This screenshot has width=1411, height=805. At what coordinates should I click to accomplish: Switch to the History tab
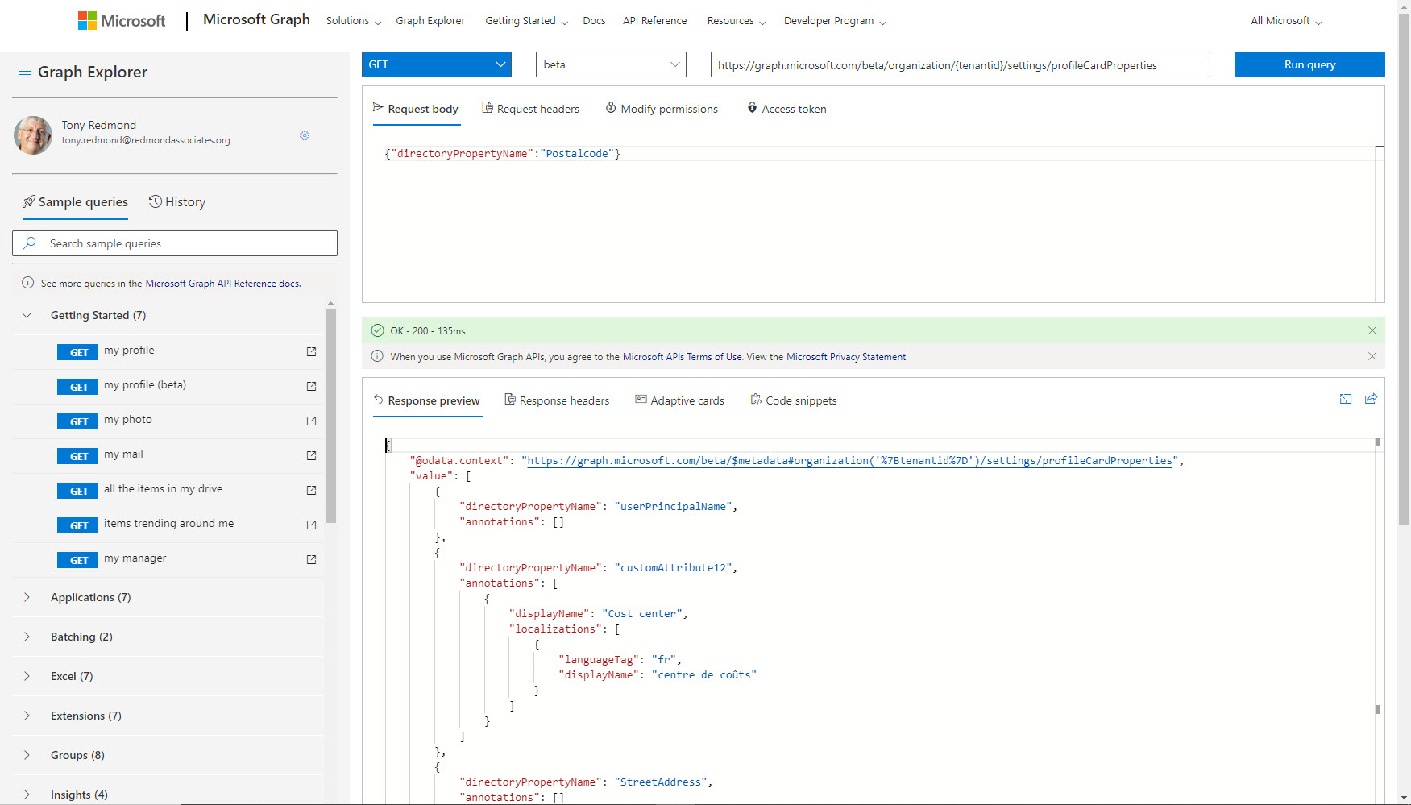click(x=177, y=202)
